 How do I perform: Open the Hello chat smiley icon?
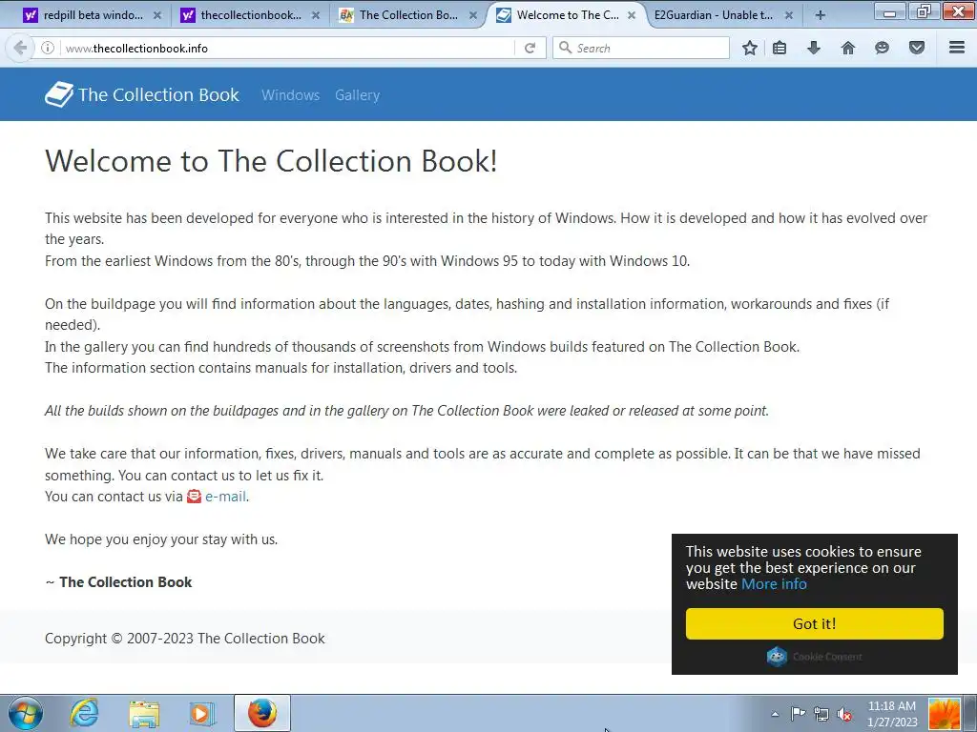tap(882, 48)
